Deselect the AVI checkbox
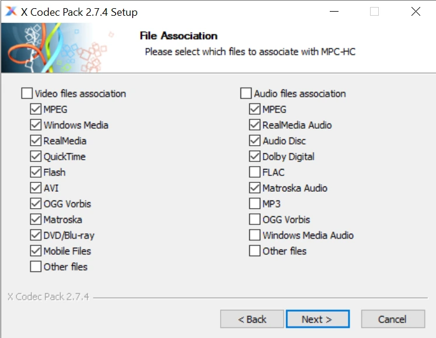The height and width of the screenshot is (338, 436). pyautogui.click(x=36, y=188)
